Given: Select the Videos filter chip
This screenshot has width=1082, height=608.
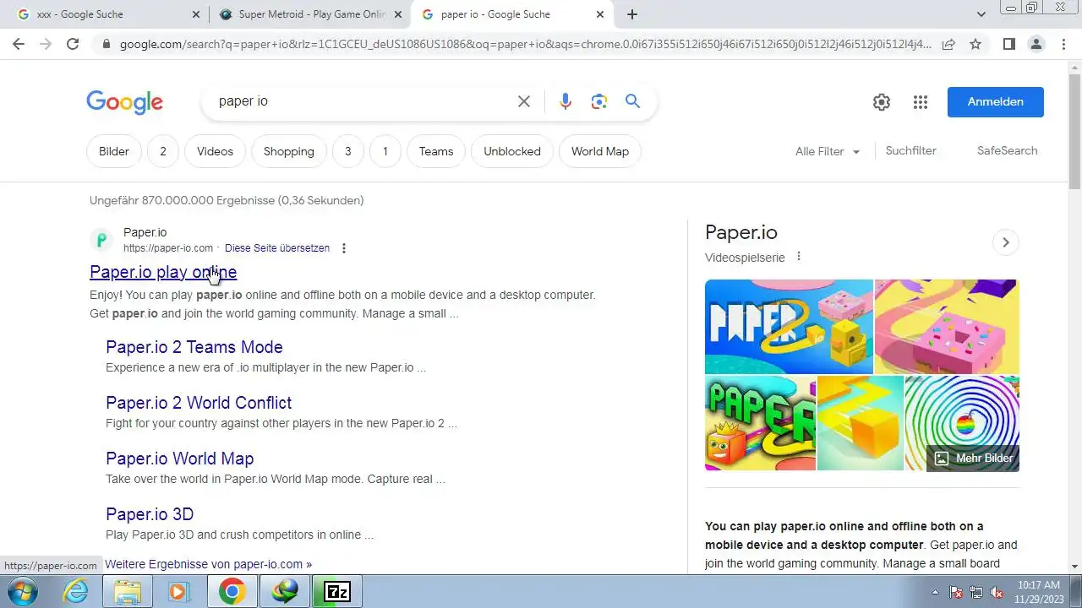Looking at the screenshot, I should pyautogui.click(x=215, y=151).
